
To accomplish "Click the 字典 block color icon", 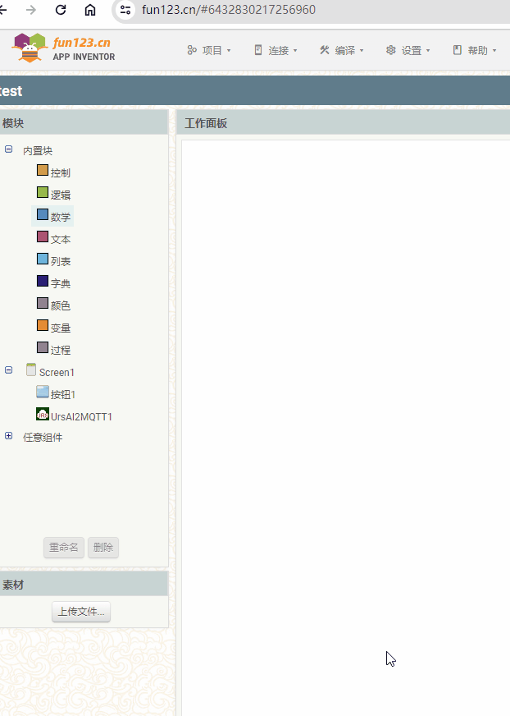I will click(x=43, y=281).
